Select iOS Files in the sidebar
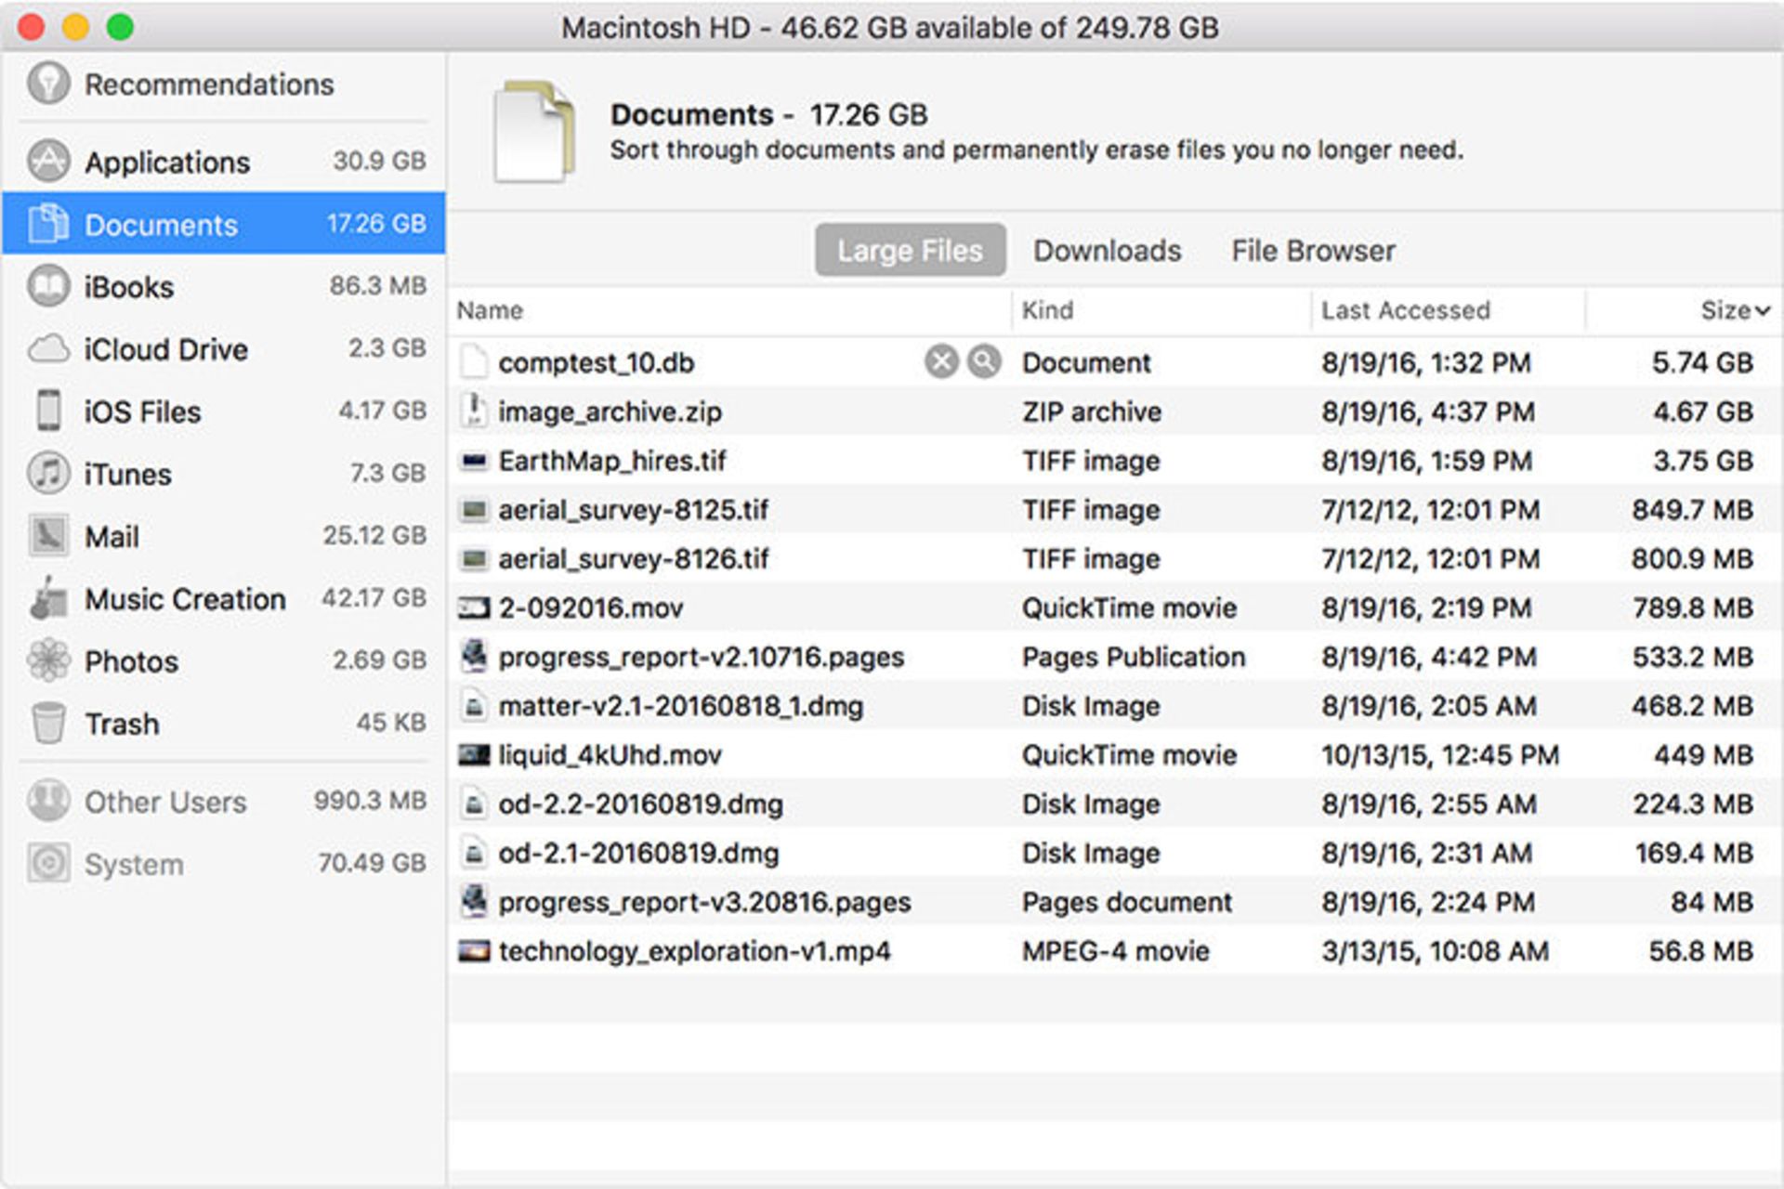 click(142, 412)
